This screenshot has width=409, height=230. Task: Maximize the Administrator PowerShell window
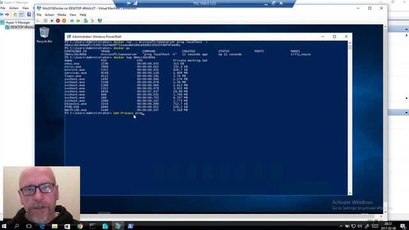click(334, 36)
